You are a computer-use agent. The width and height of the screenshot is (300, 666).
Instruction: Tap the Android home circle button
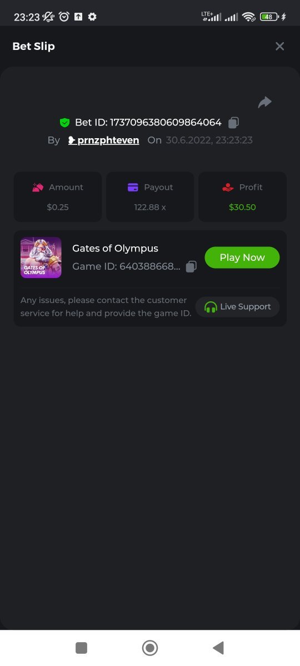[x=150, y=648]
